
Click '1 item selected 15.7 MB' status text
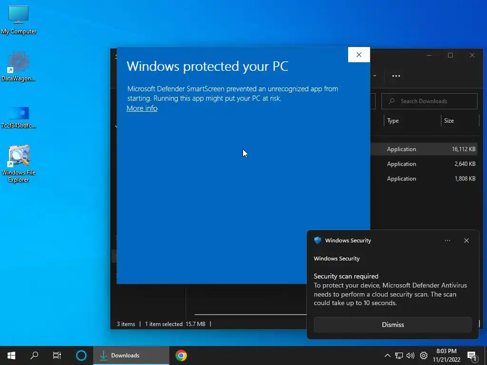tap(175, 324)
